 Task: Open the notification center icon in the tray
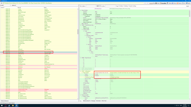pyautogui.click(x=189, y=106)
